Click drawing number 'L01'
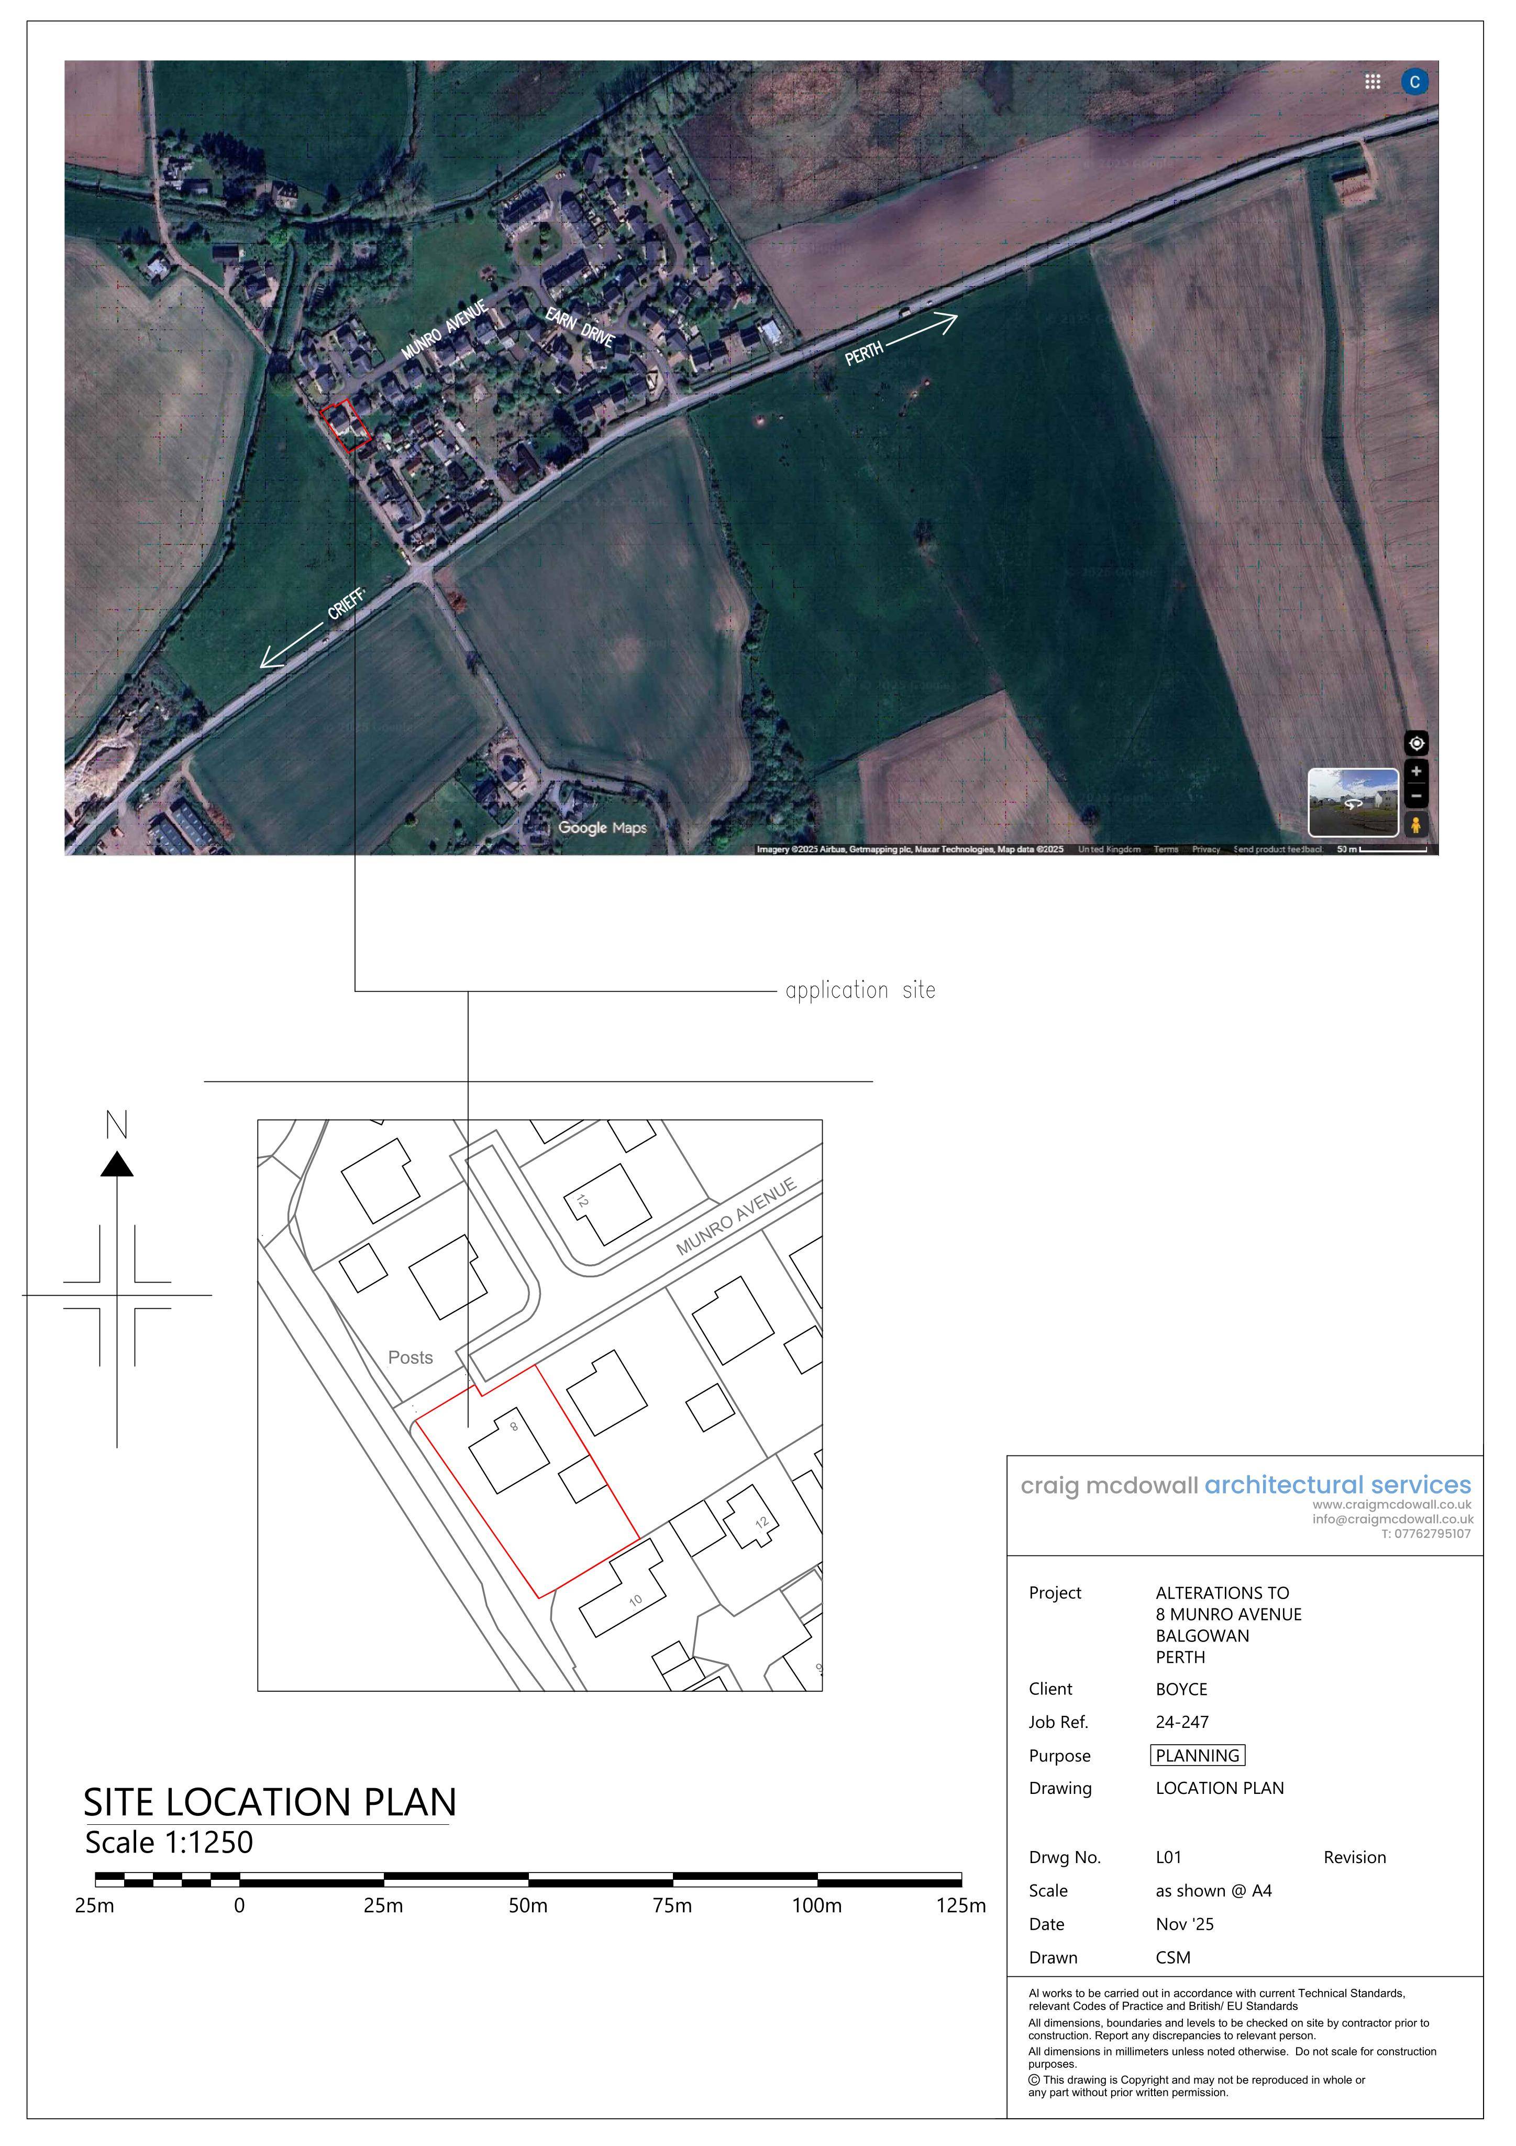 coord(1168,1857)
